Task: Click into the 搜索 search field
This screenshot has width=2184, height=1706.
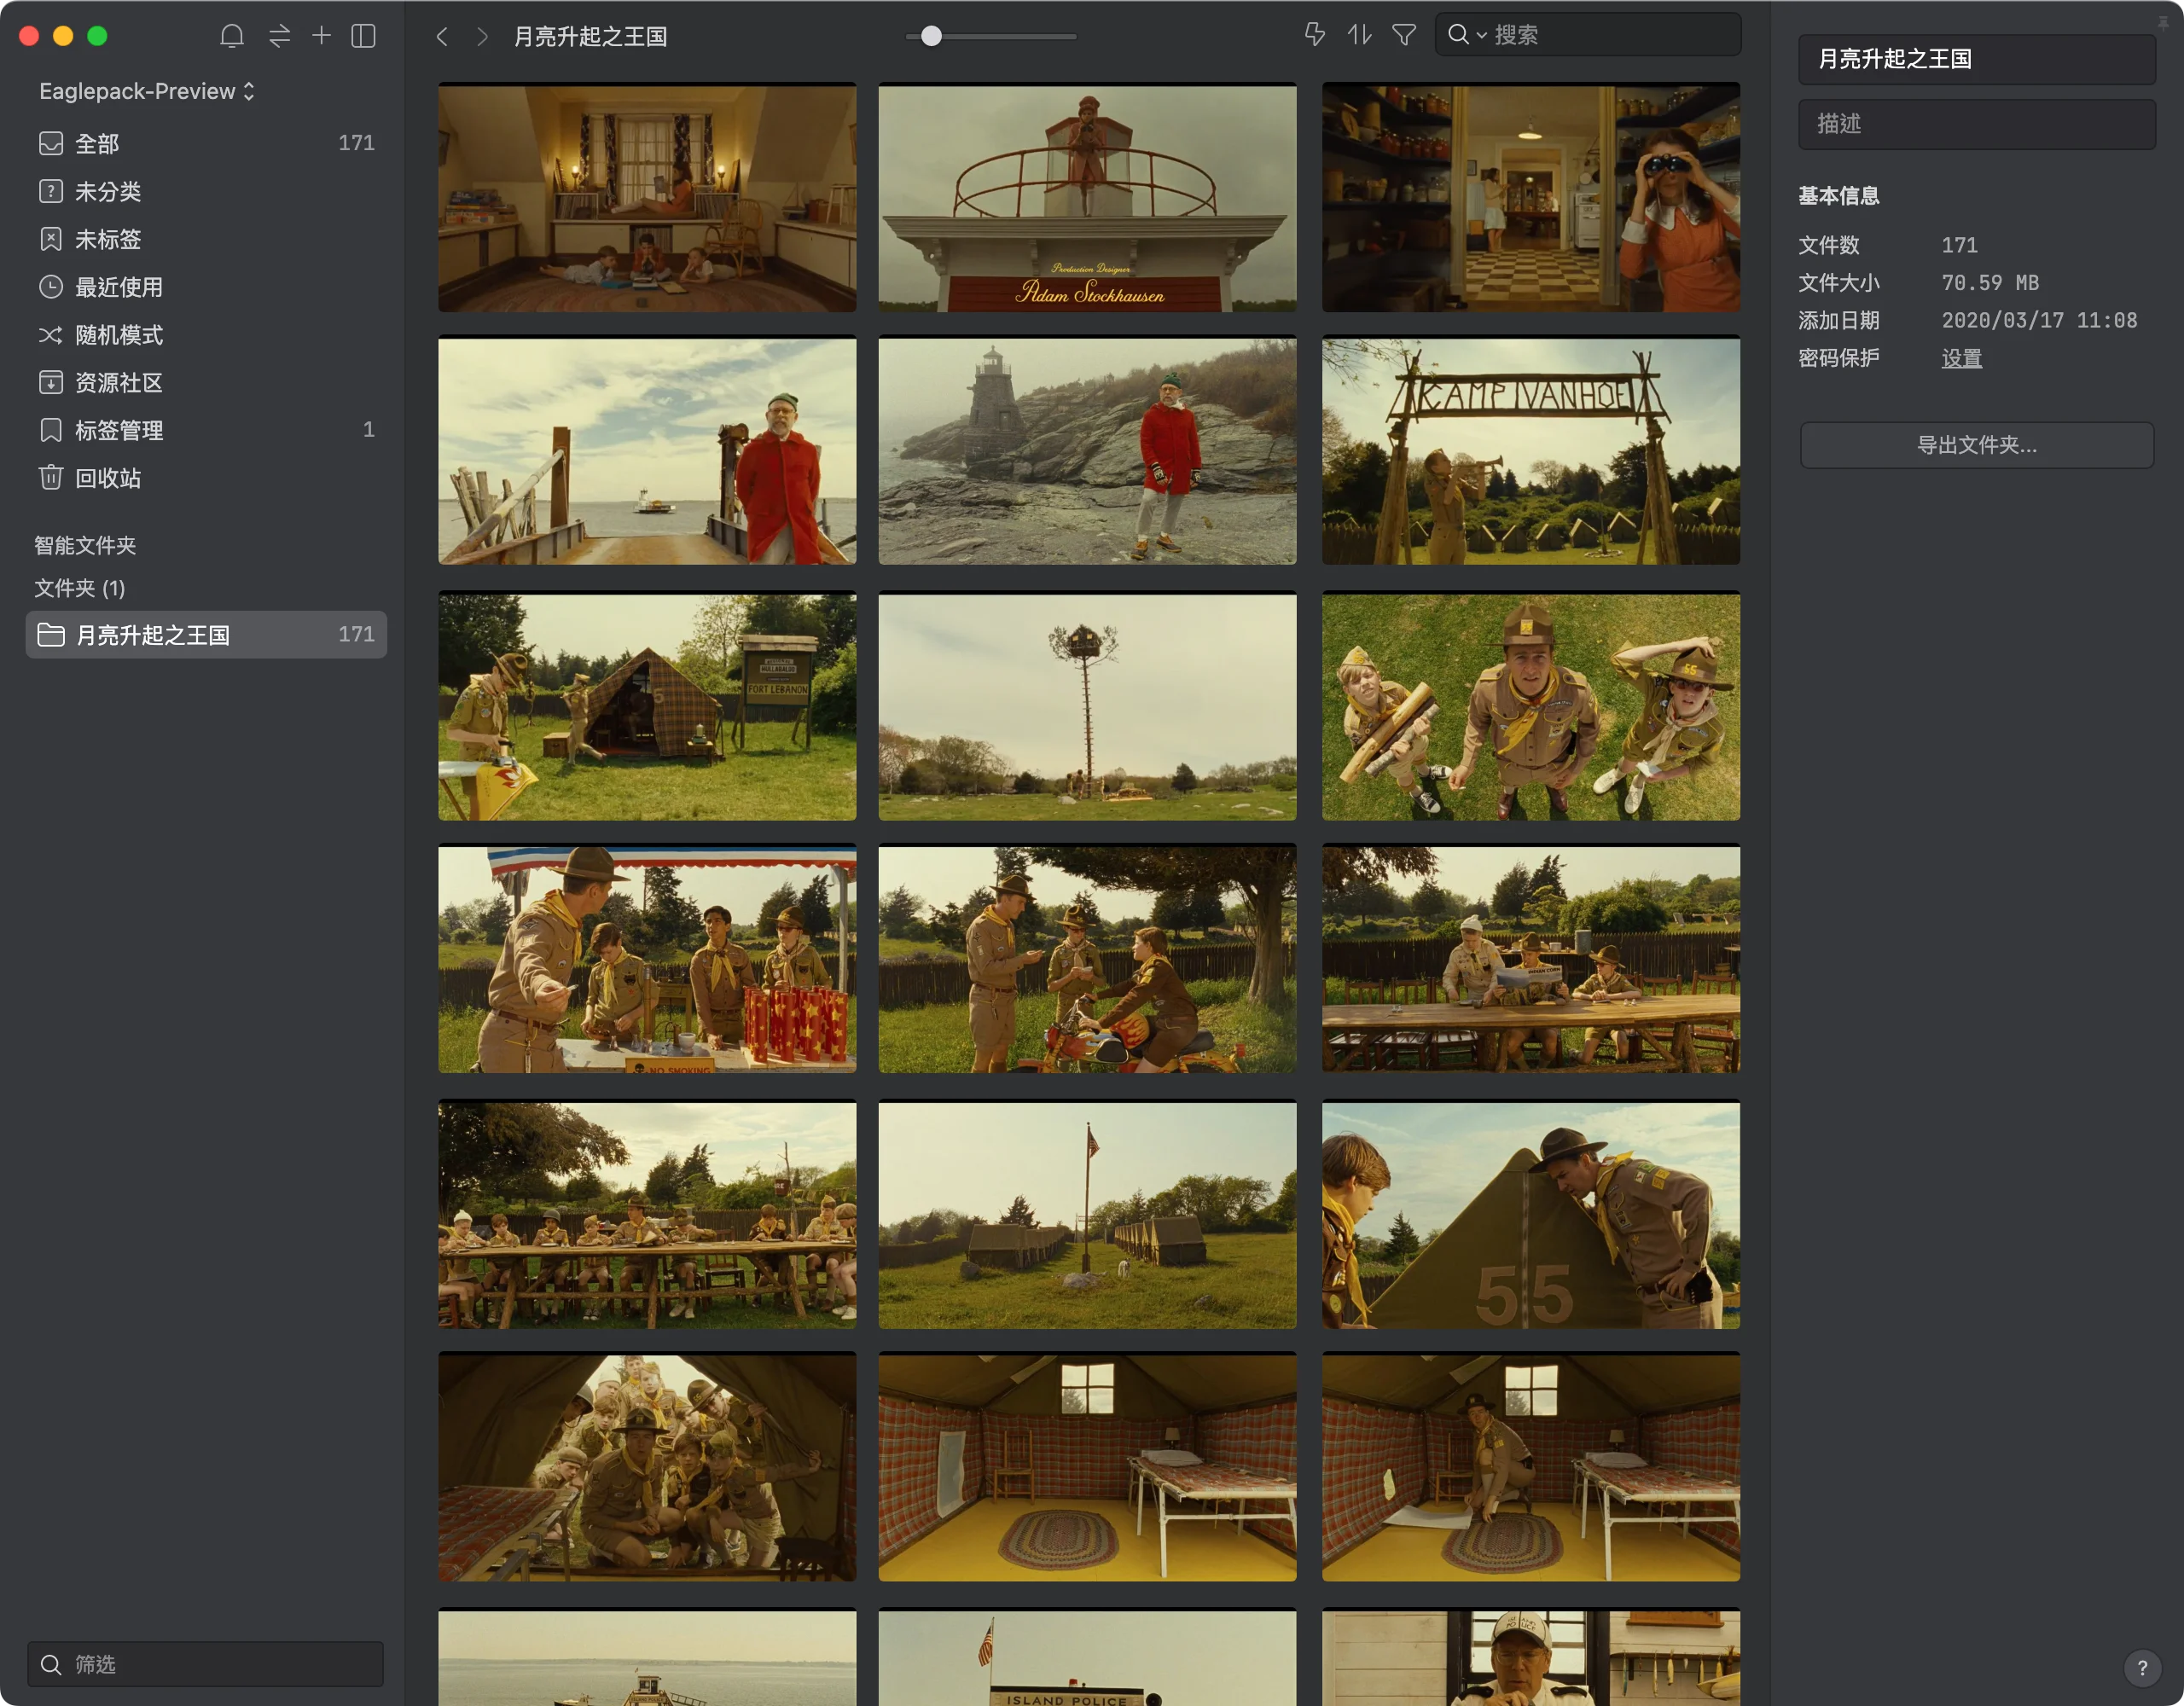Action: (x=1587, y=35)
